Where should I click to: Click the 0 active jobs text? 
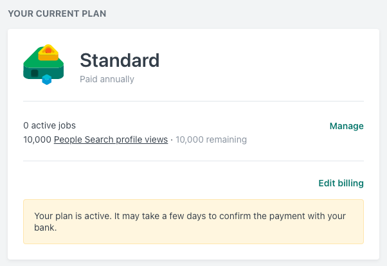point(50,125)
